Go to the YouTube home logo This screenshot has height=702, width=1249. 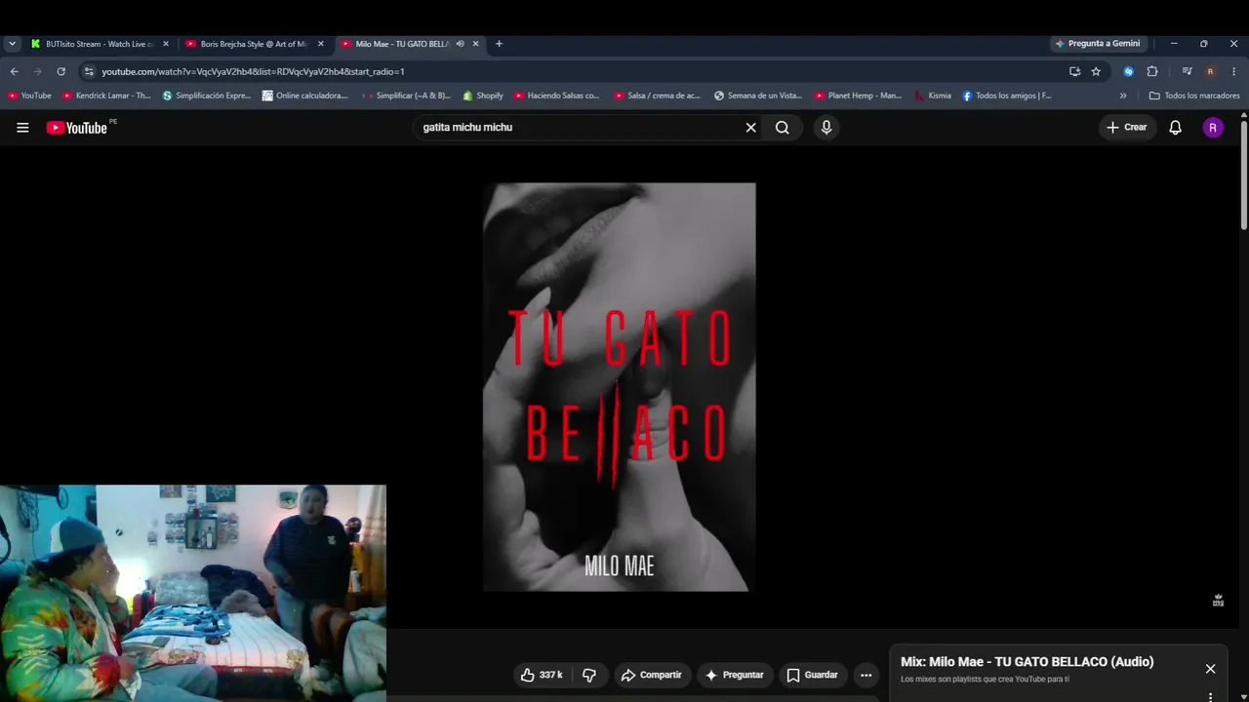click(x=77, y=128)
